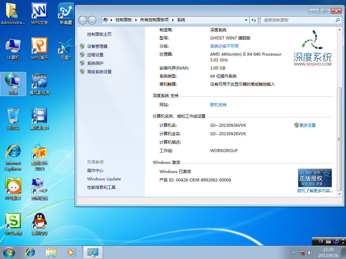Viewport: 346px width, 259px height.
Task: Select the 计算机 desktop icon
Action: coord(13,49)
